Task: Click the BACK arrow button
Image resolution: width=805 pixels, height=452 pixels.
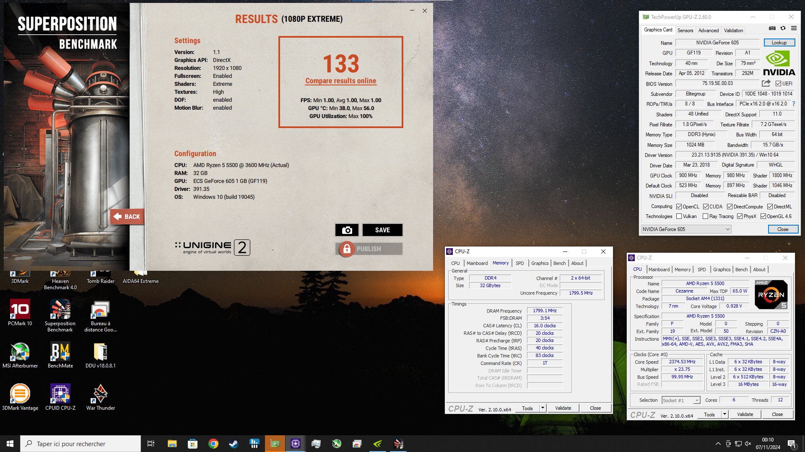Action: click(x=127, y=216)
